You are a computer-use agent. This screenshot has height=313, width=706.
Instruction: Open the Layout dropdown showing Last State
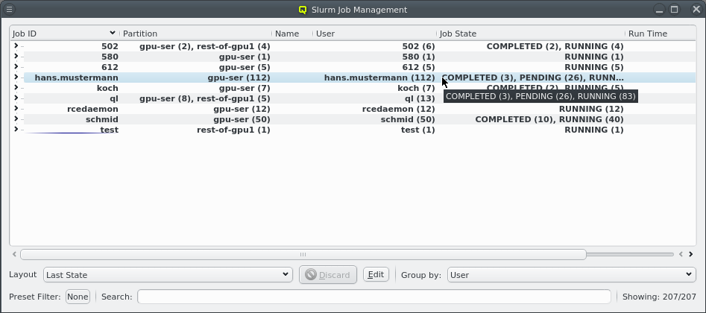coord(168,275)
